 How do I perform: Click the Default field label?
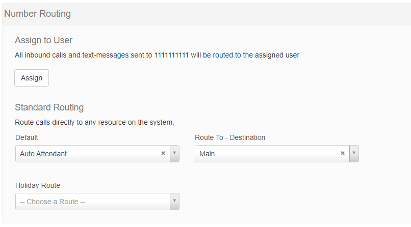[x=27, y=137]
